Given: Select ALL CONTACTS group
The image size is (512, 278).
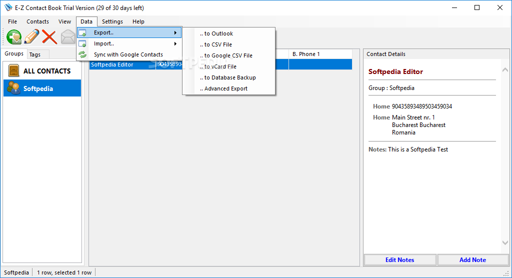Looking at the screenshot, I should coord(42,71).
